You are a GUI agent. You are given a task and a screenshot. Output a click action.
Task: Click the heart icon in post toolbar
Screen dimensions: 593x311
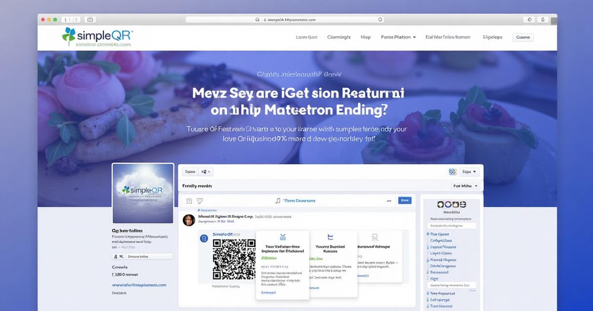(x=200, y=201)
